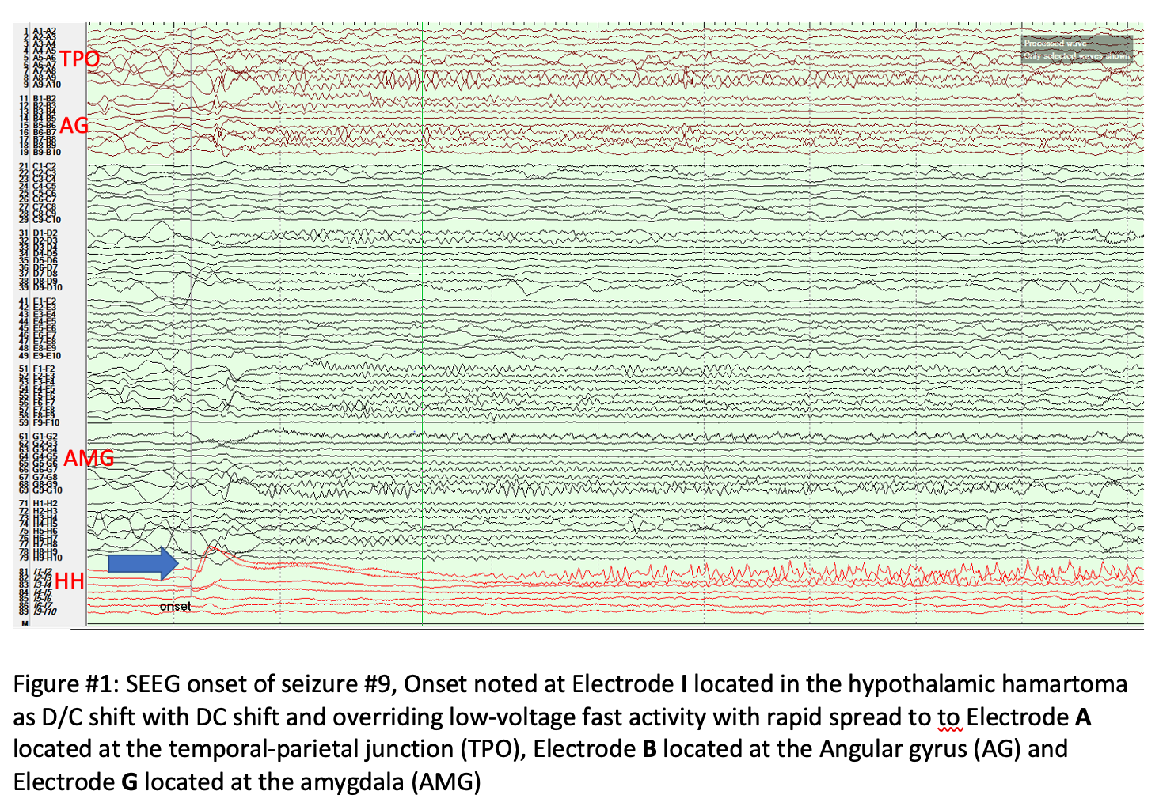Select channel B1-B2 in the channel list

pos(44,99)
